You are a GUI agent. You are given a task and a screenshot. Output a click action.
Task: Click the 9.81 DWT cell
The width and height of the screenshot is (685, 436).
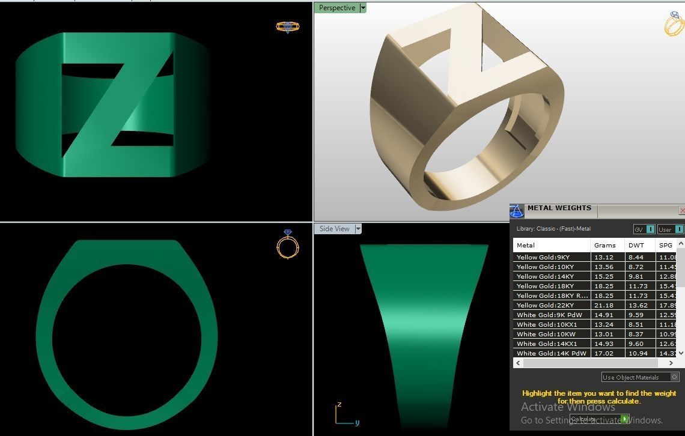point(640,276)
